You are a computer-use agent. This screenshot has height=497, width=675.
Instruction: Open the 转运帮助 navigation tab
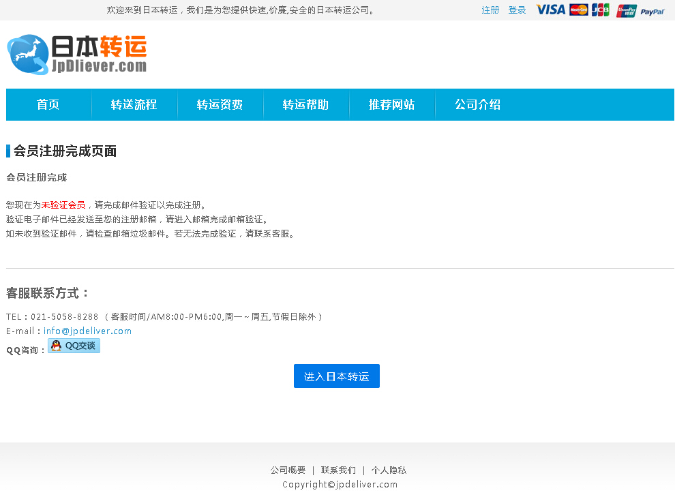pyautogui.click(x=306, y=104)
